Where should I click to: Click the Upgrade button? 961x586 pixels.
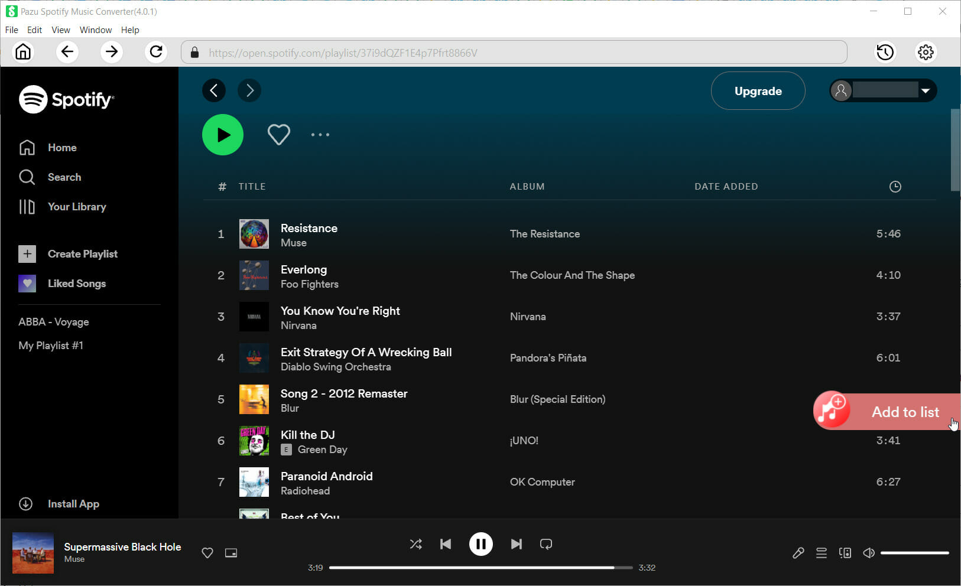(758, 91)
